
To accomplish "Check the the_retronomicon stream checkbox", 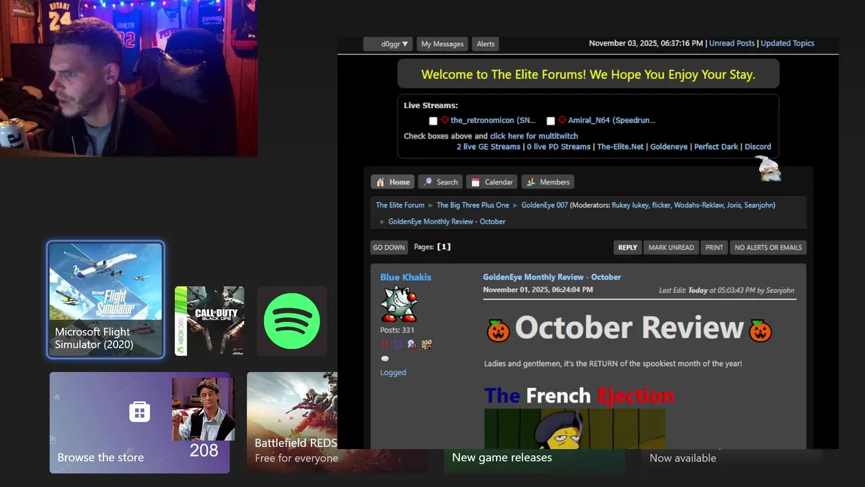I will tap(433, 121).
